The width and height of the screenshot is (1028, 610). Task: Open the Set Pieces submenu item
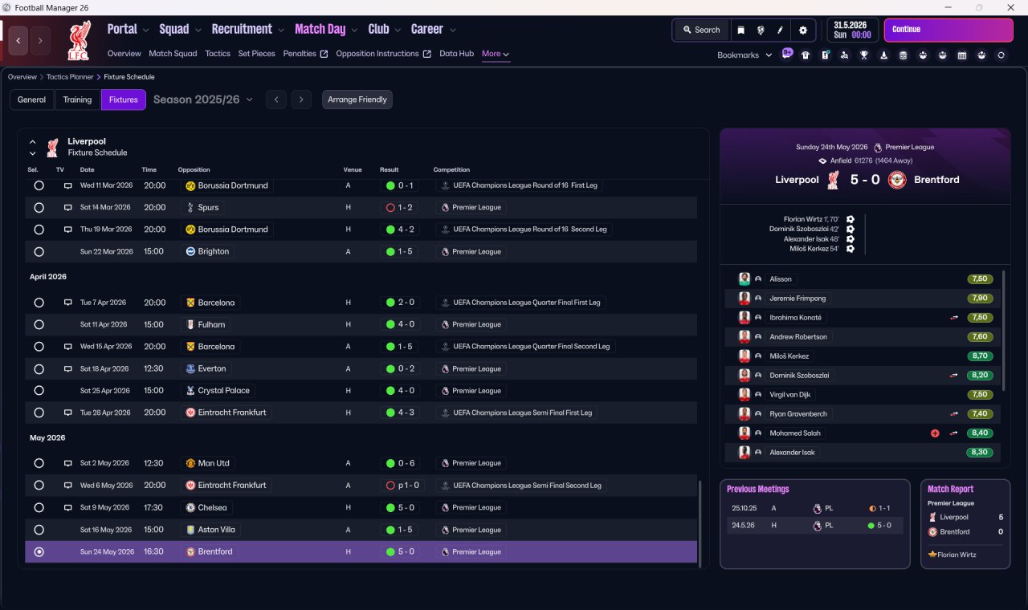tap(257, 54)
